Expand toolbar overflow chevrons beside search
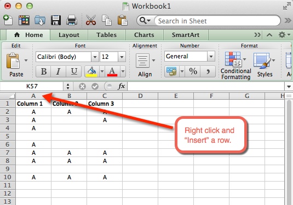 288,21
